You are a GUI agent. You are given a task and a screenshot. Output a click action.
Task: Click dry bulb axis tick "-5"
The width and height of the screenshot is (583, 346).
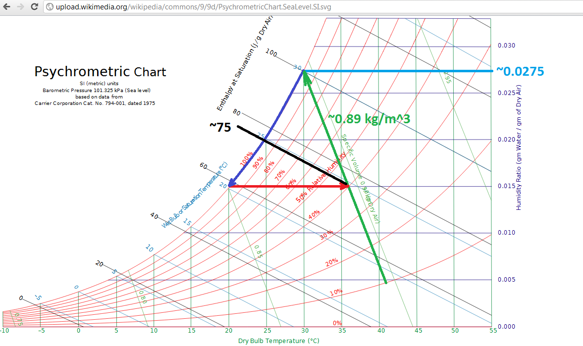tap(41, 330)
